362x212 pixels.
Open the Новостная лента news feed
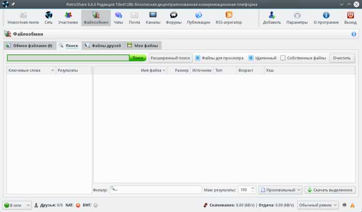point(23,18)
